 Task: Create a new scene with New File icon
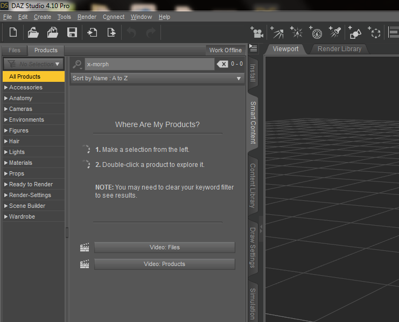click(13, 32)
